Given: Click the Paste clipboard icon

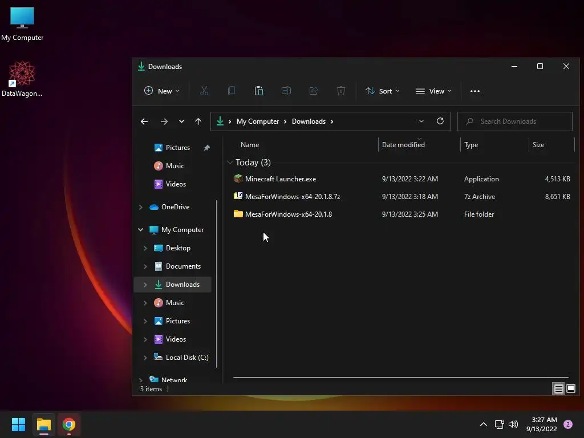Looking at the screenshot, I should pos(259,91).
